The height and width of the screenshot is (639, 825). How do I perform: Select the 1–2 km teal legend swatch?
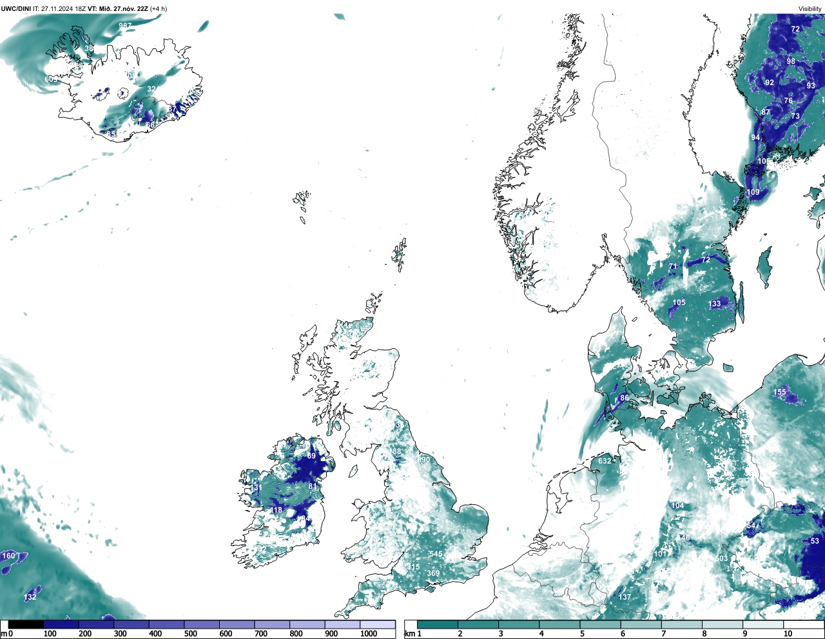pos(438,624)
